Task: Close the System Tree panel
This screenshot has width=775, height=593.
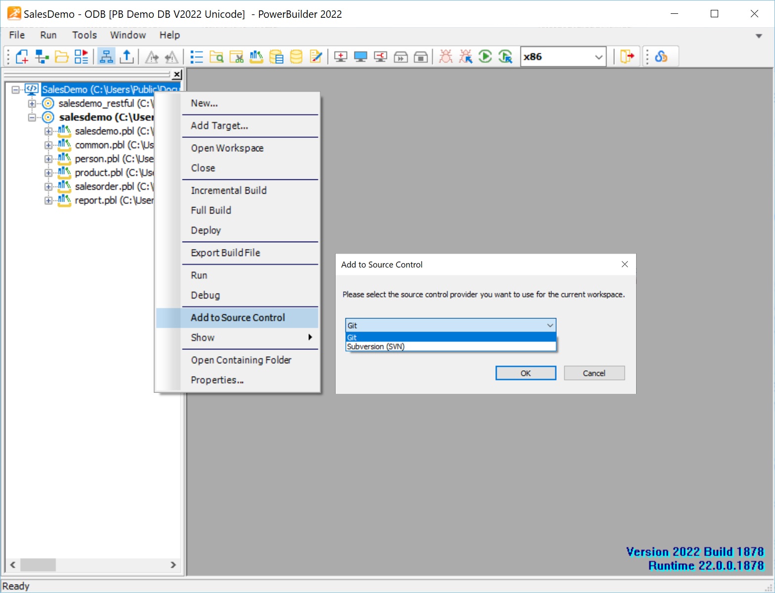Action: (x=177, y=75)
